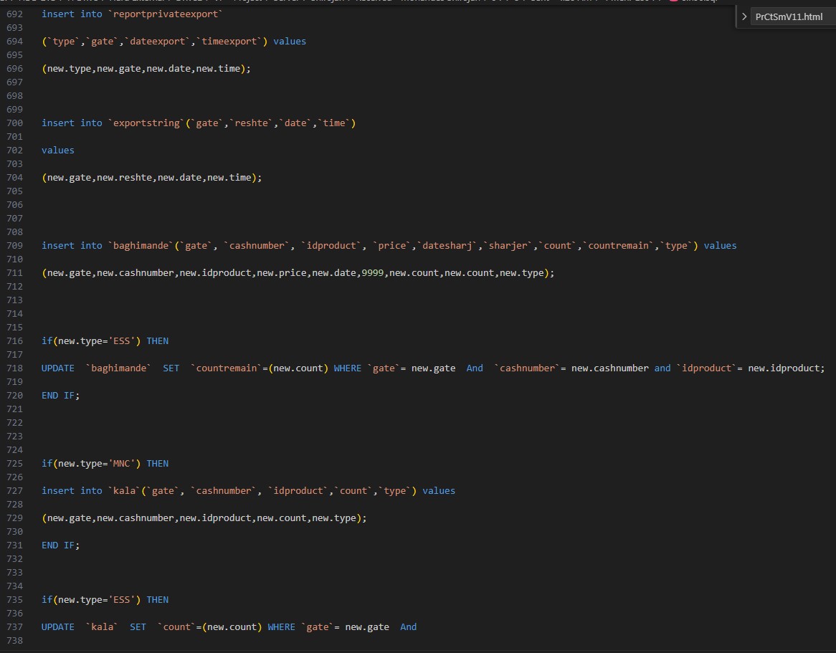Click line number 737 in the gutter
The width and height of the screenshot is (836, 653).
point(15,627)
